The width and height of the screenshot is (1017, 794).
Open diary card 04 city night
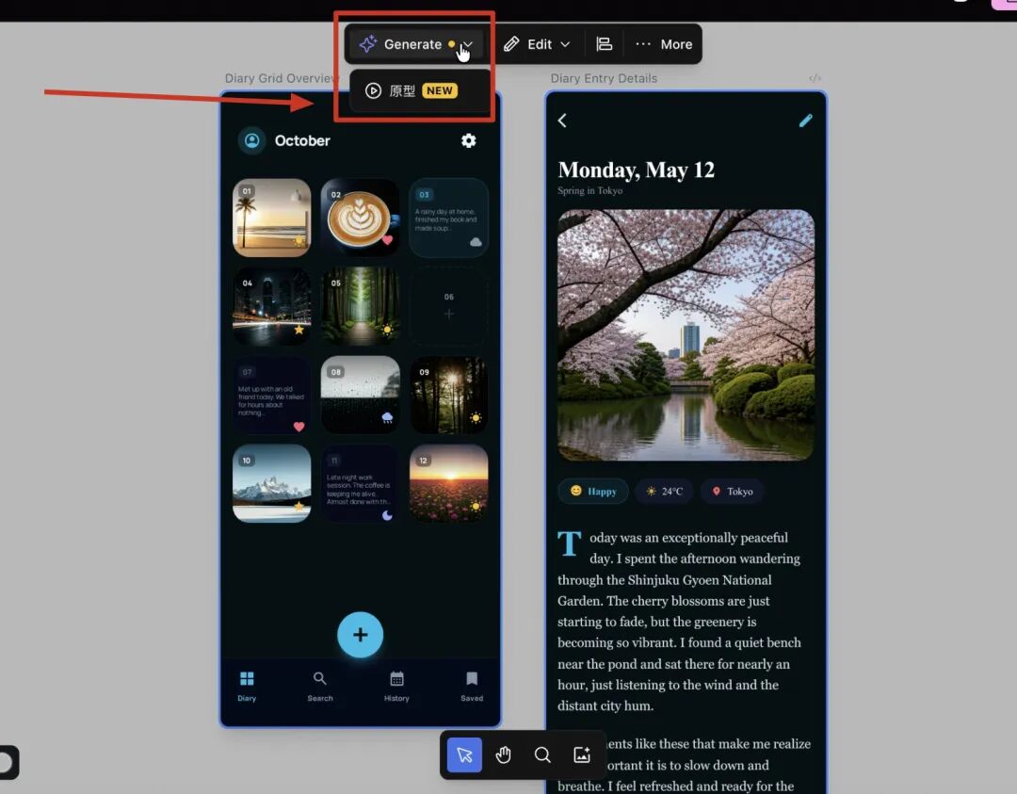point(272,306)
